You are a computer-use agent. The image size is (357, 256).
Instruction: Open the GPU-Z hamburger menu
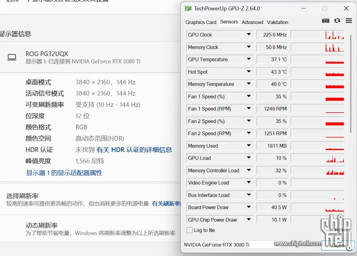click(349, 21)
